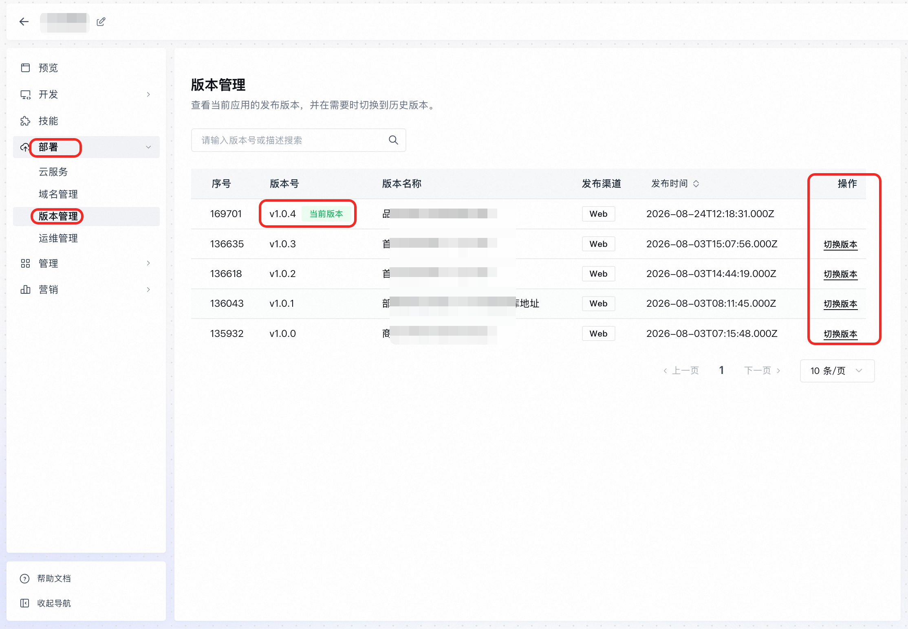908x629 pixels.
Task: Click the back arrow icon
Action: pyautogui.click(x=24, y=22)
